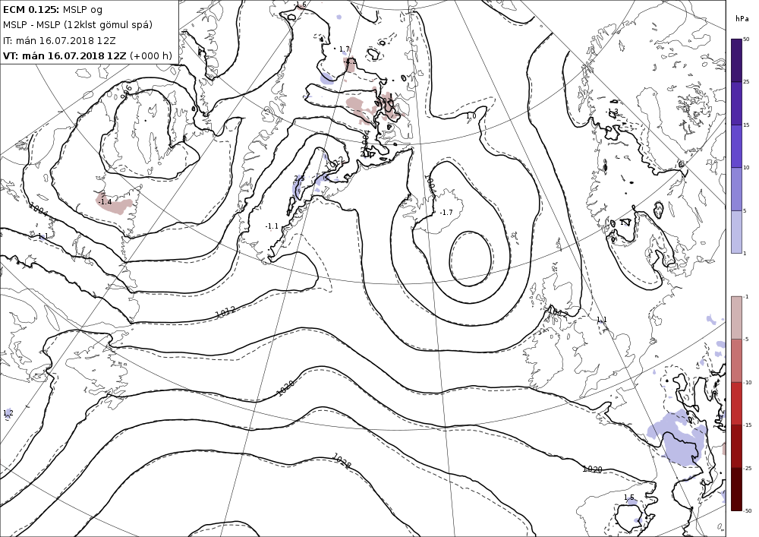Click the 'VT: mán 16.07.2018 12Z (+000 h)' line

[x=87, y=55]
